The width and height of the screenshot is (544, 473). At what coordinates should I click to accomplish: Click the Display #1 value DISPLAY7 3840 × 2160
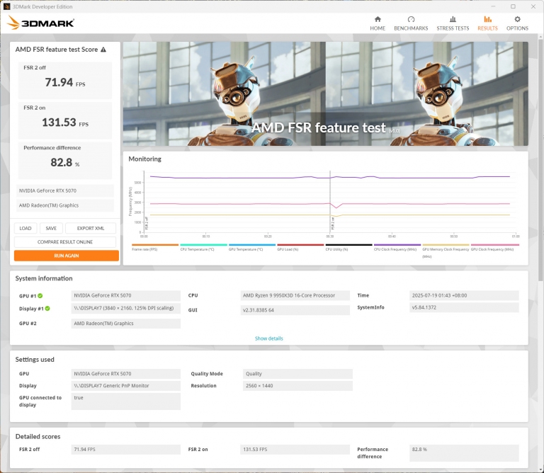click(x=125, y=308)
